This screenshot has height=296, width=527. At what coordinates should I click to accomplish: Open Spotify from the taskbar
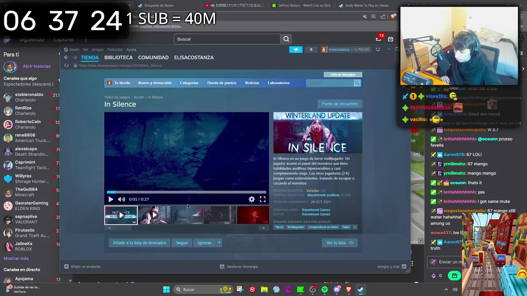[325, 290]
